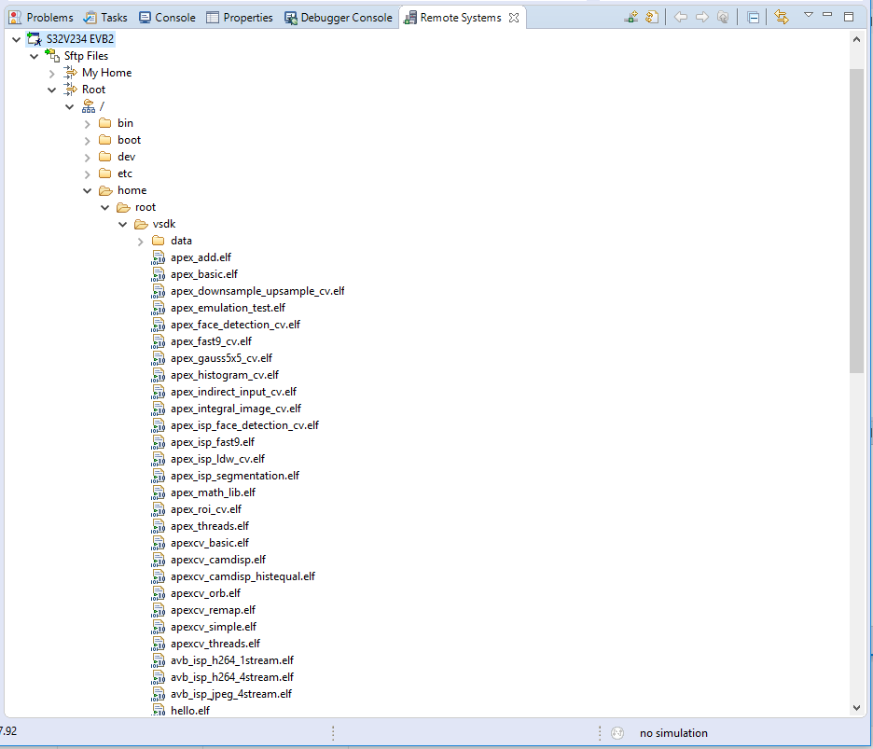Expand the etc folder
This screenshot has height=749, width=873.
point(88,173)
